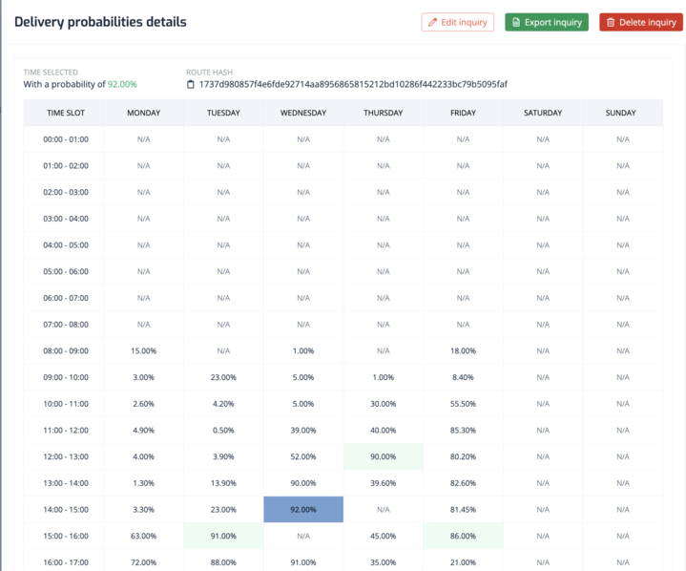Click Monday 08:00 - 09:00 value 15.00%
The image size is (686, 571).
(x=143, y=351)
